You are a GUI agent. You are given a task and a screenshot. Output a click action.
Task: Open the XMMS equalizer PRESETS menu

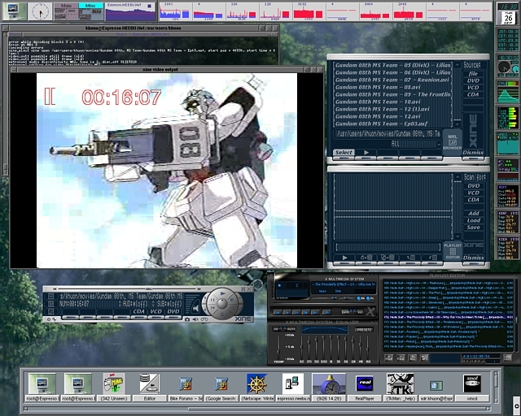(x=364, y=329)
